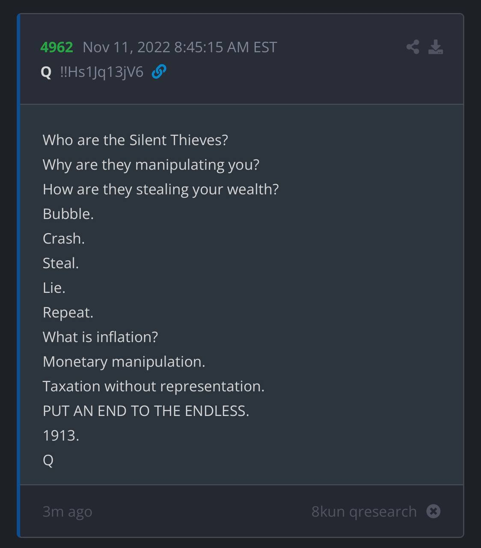
Task: Click the "Monetary manipulation." line
Action: click(124, 362)
